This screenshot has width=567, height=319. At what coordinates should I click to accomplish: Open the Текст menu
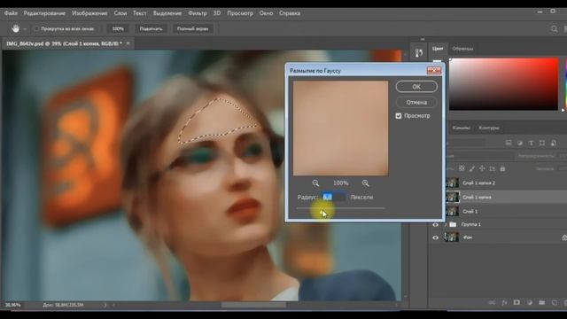[x=140, y=13]
